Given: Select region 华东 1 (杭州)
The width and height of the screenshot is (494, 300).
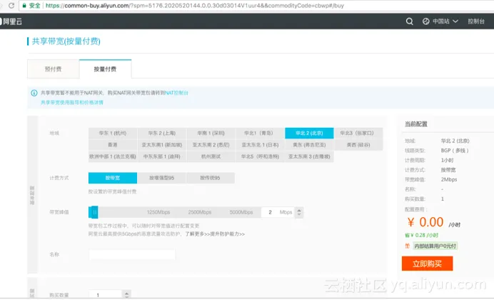Looking at the screenshot, I should 113,133.
